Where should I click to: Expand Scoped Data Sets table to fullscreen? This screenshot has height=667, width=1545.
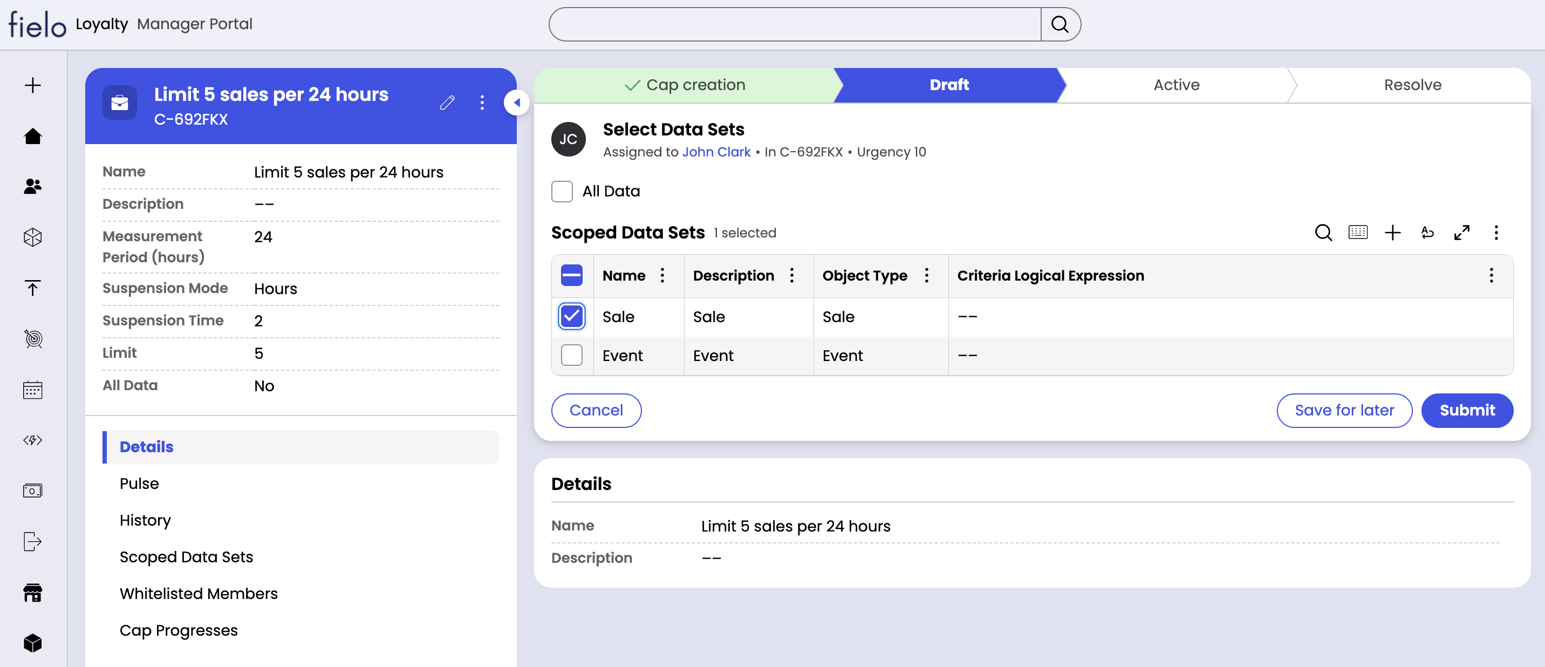point(1461,233)
